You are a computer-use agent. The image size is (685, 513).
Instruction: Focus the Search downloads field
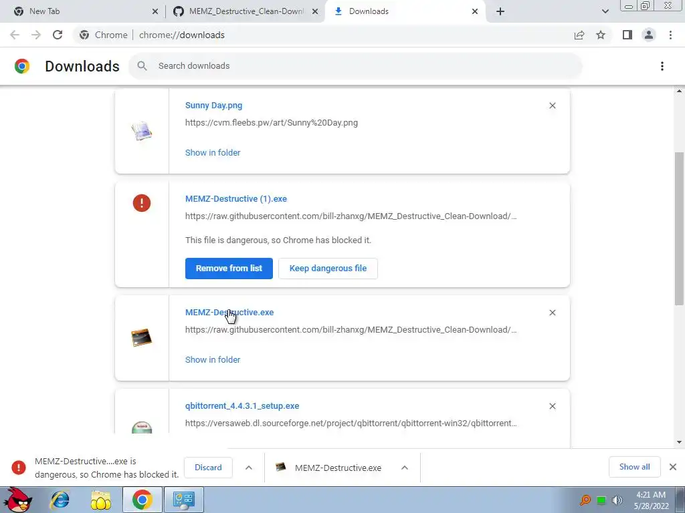[355, 66]
